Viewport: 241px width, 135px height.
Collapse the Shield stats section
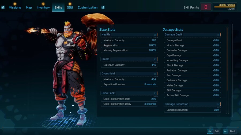(155, 59)
